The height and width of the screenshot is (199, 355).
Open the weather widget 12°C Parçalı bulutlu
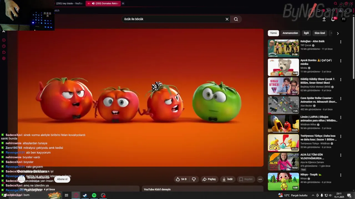tap(293, 195)
